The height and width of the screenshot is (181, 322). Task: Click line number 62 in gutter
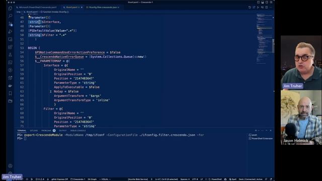pos(22,87)
